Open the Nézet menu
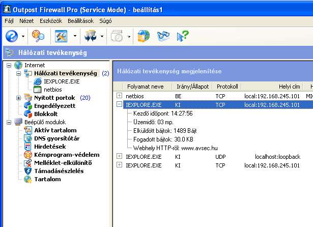The image size is (313, 227). pyautogui.click(x=26, y=21)
